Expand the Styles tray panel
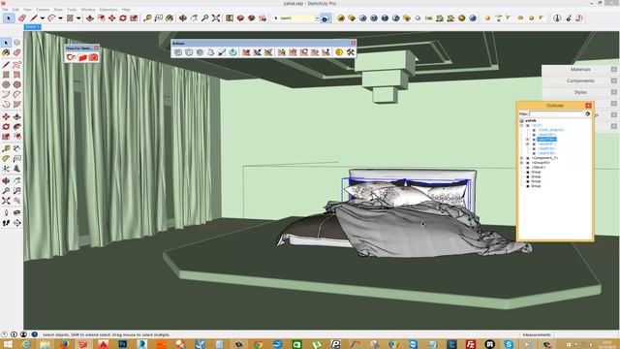 click(580, 92)
